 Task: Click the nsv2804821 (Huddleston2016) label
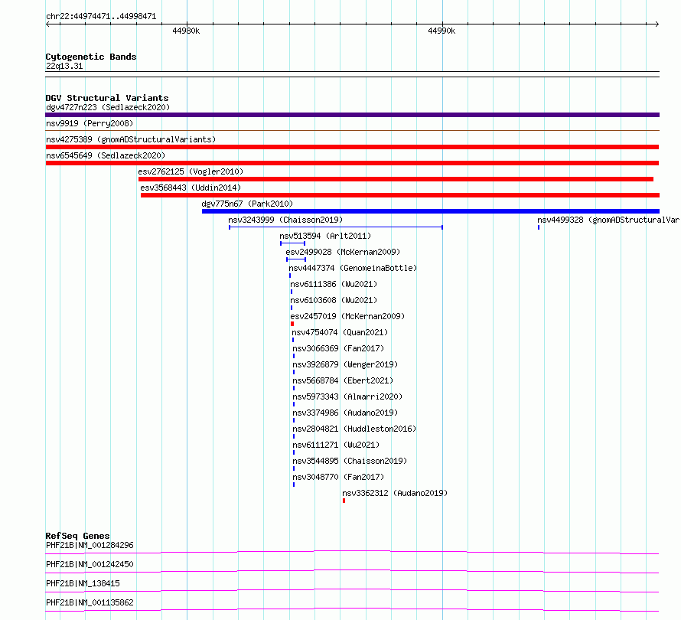[354, 429]
